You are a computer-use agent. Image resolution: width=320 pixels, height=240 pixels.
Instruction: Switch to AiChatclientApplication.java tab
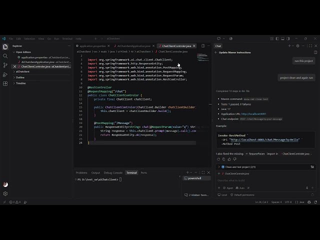(x=133, y=46)
